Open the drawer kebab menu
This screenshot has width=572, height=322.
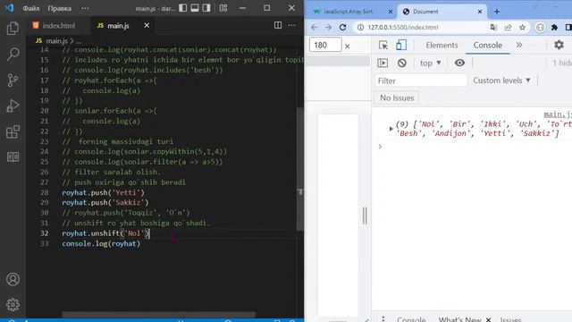pos(383,318)
